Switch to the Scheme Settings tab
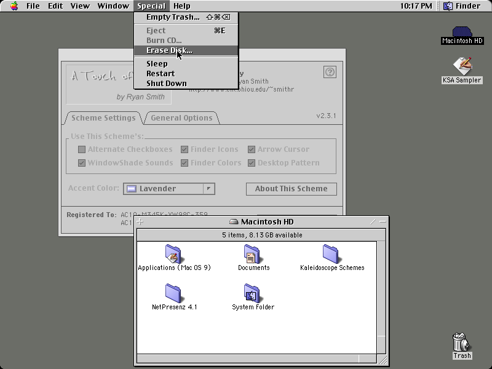492x369 pixels. (103, 118)
